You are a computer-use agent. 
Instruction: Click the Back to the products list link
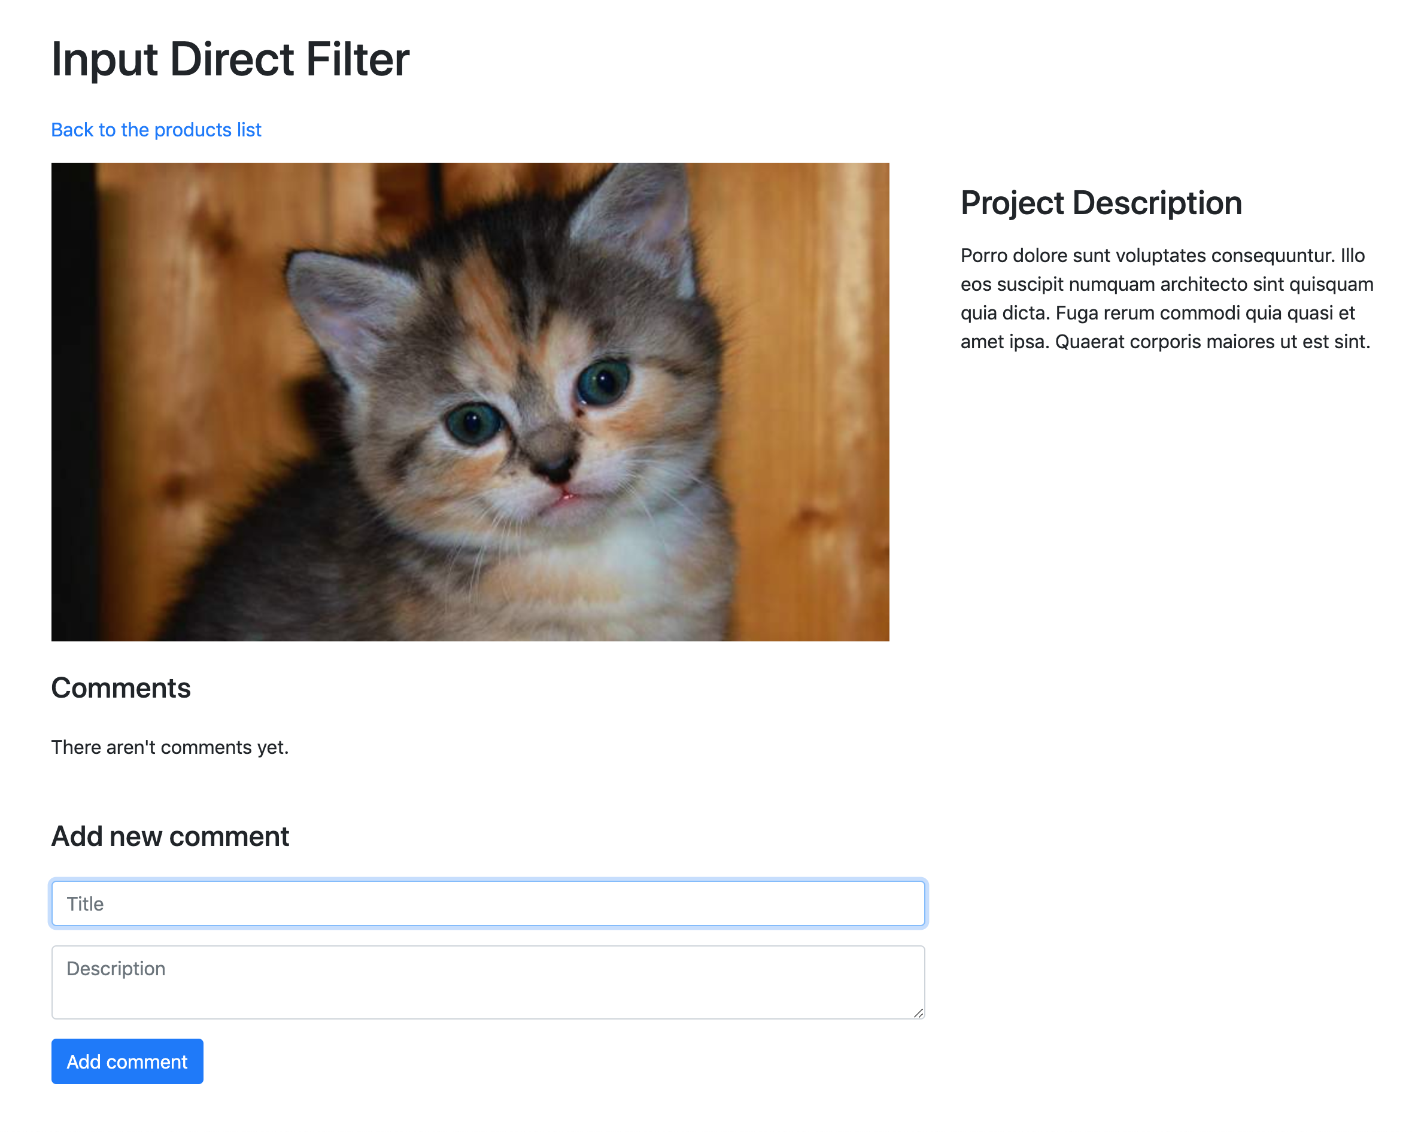coord(156,130)
